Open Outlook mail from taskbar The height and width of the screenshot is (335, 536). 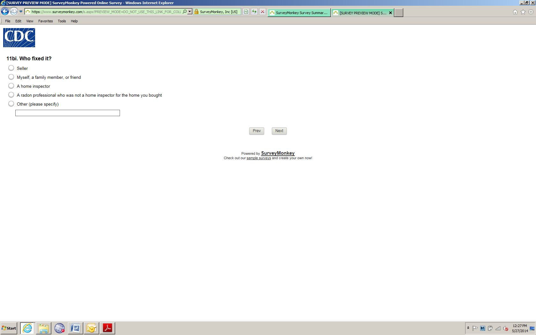click(x=92, y=328)
